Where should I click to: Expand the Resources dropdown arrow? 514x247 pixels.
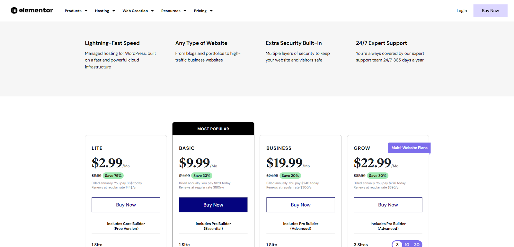coord(185,11)
